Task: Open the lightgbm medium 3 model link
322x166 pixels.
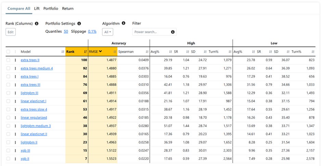Action: tap(36, 126)
